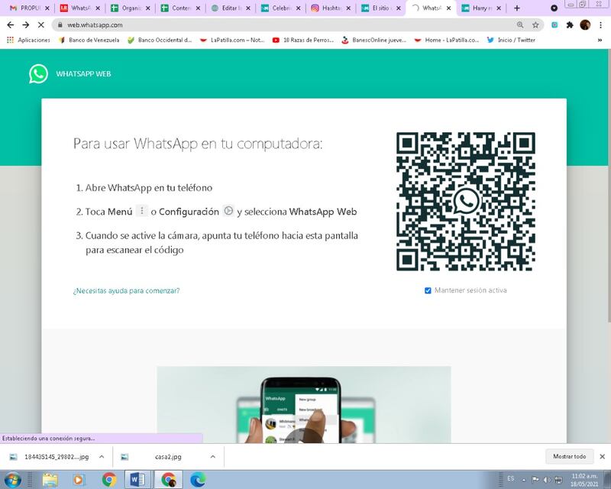Open the Chrome profile avatar

(x=585, y=25)
